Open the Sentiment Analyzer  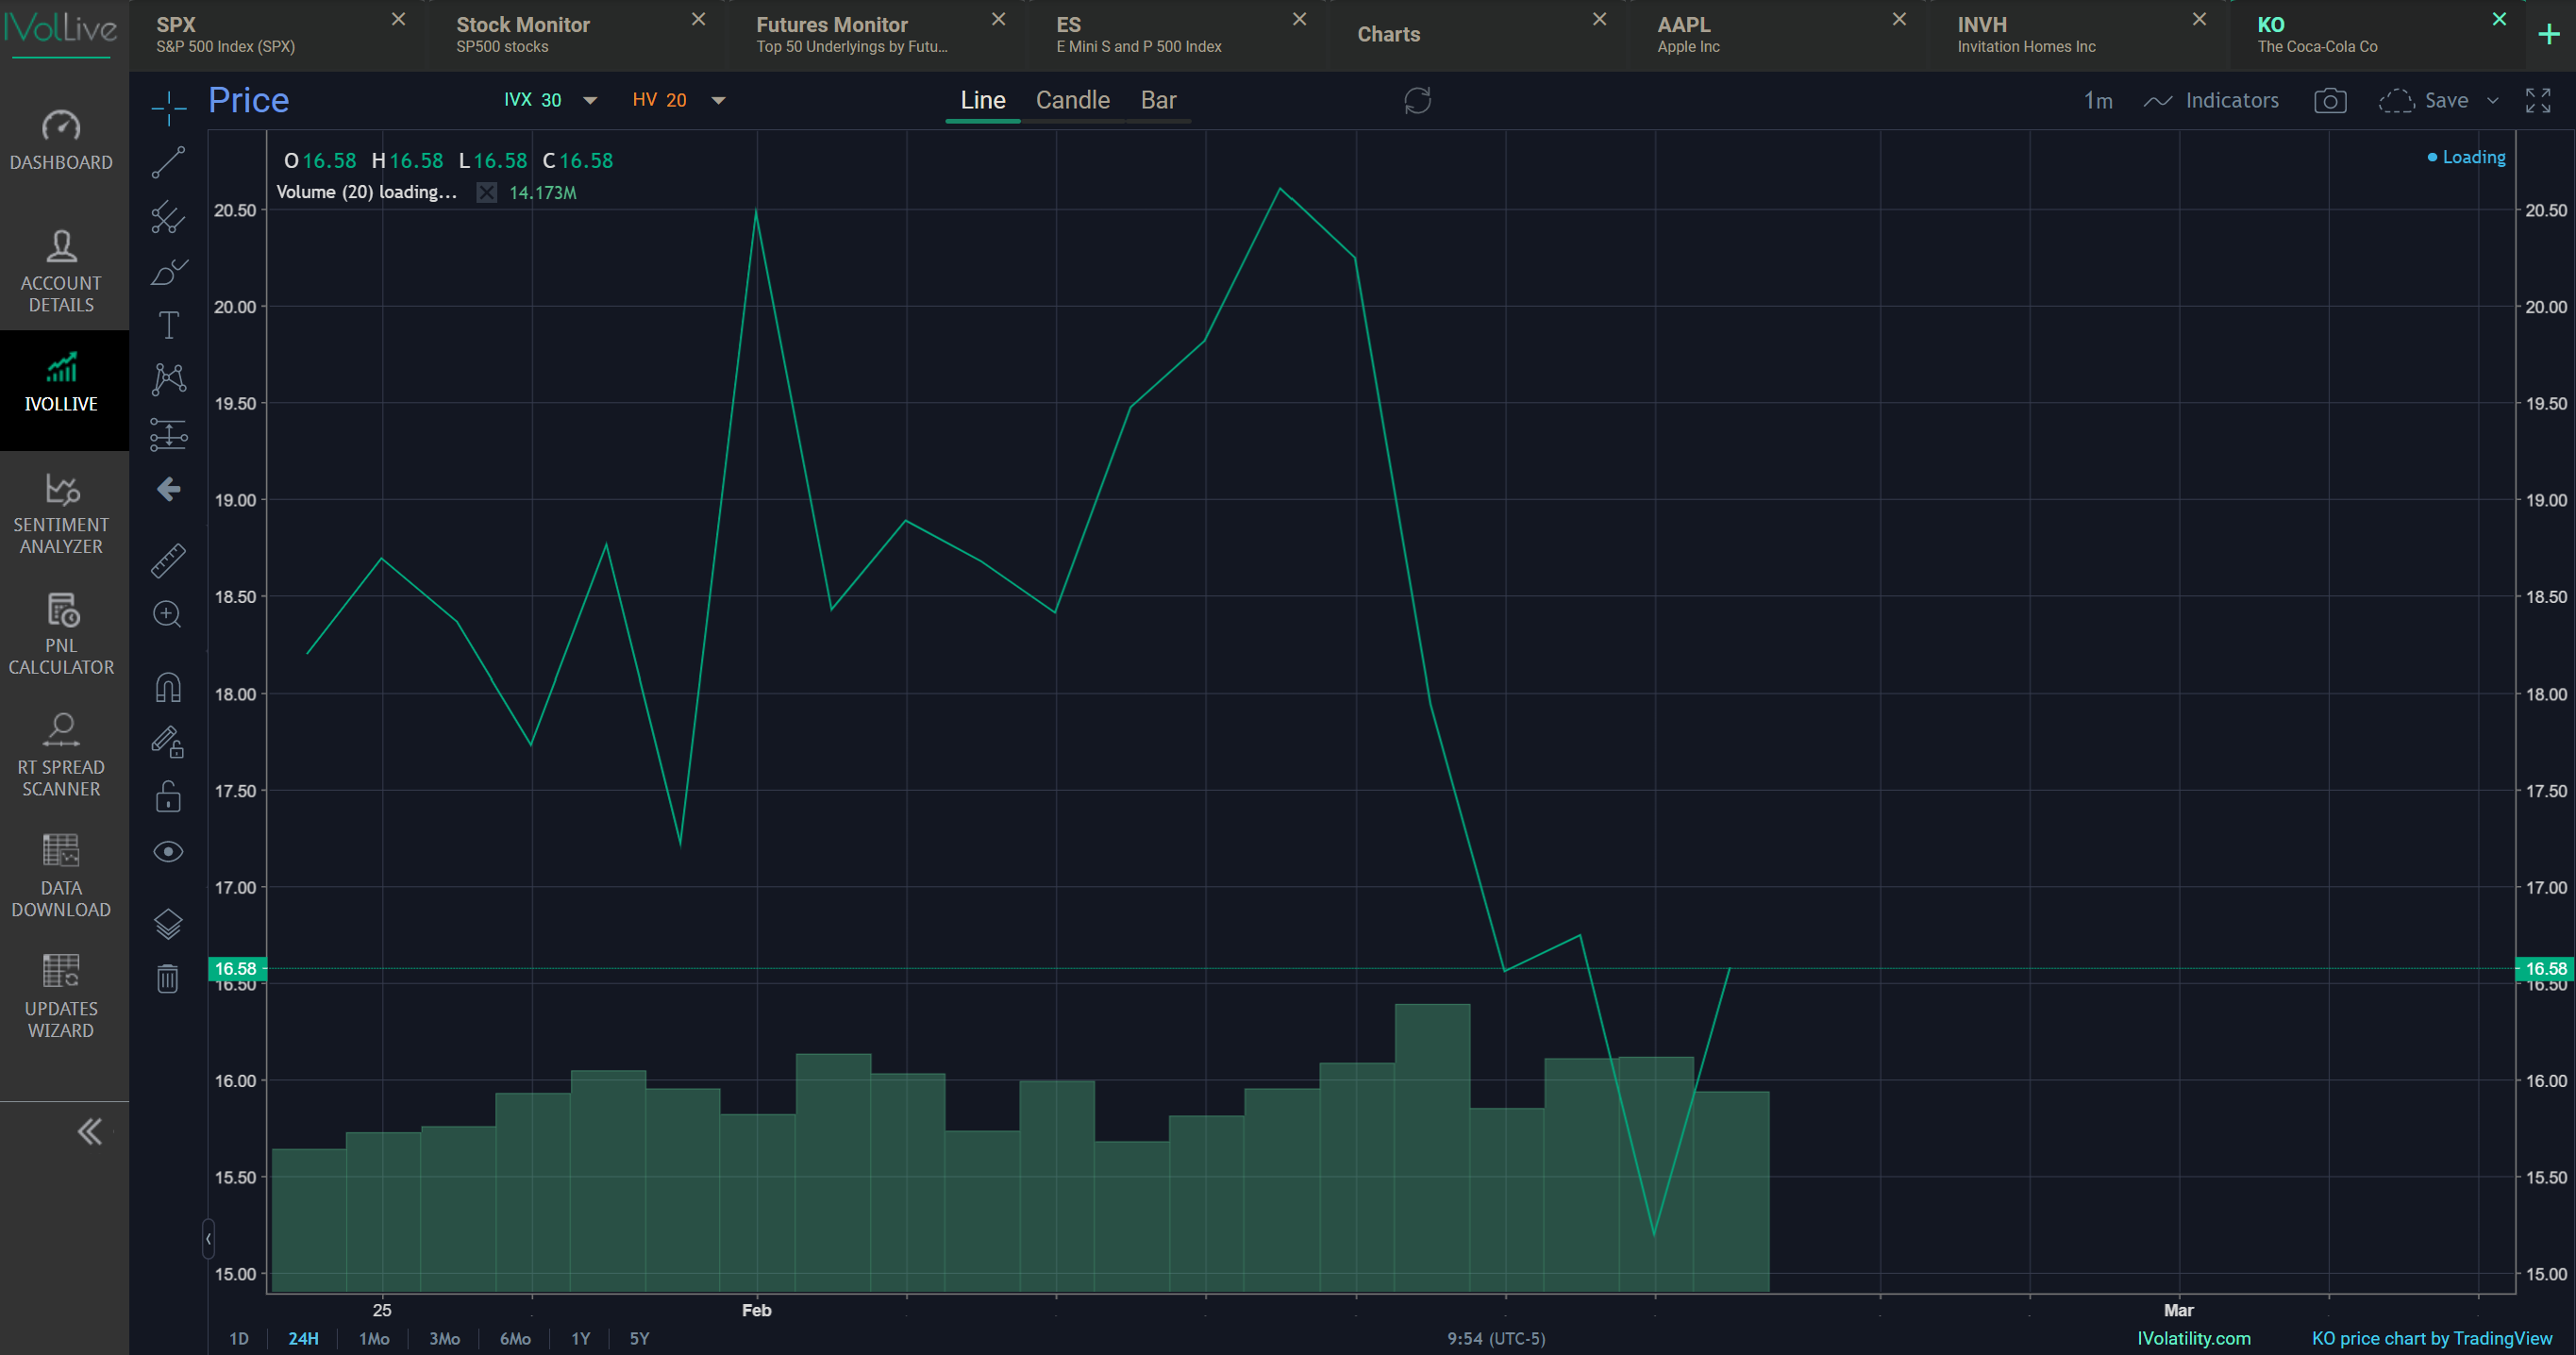tap(61, 513)
